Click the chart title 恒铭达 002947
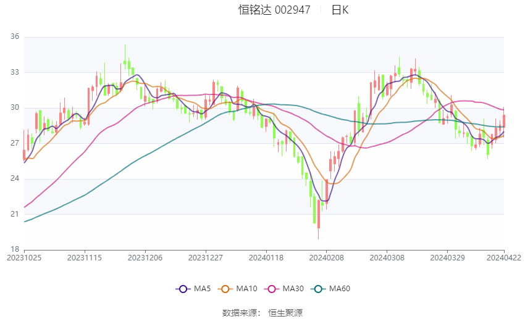 point(274,10)
